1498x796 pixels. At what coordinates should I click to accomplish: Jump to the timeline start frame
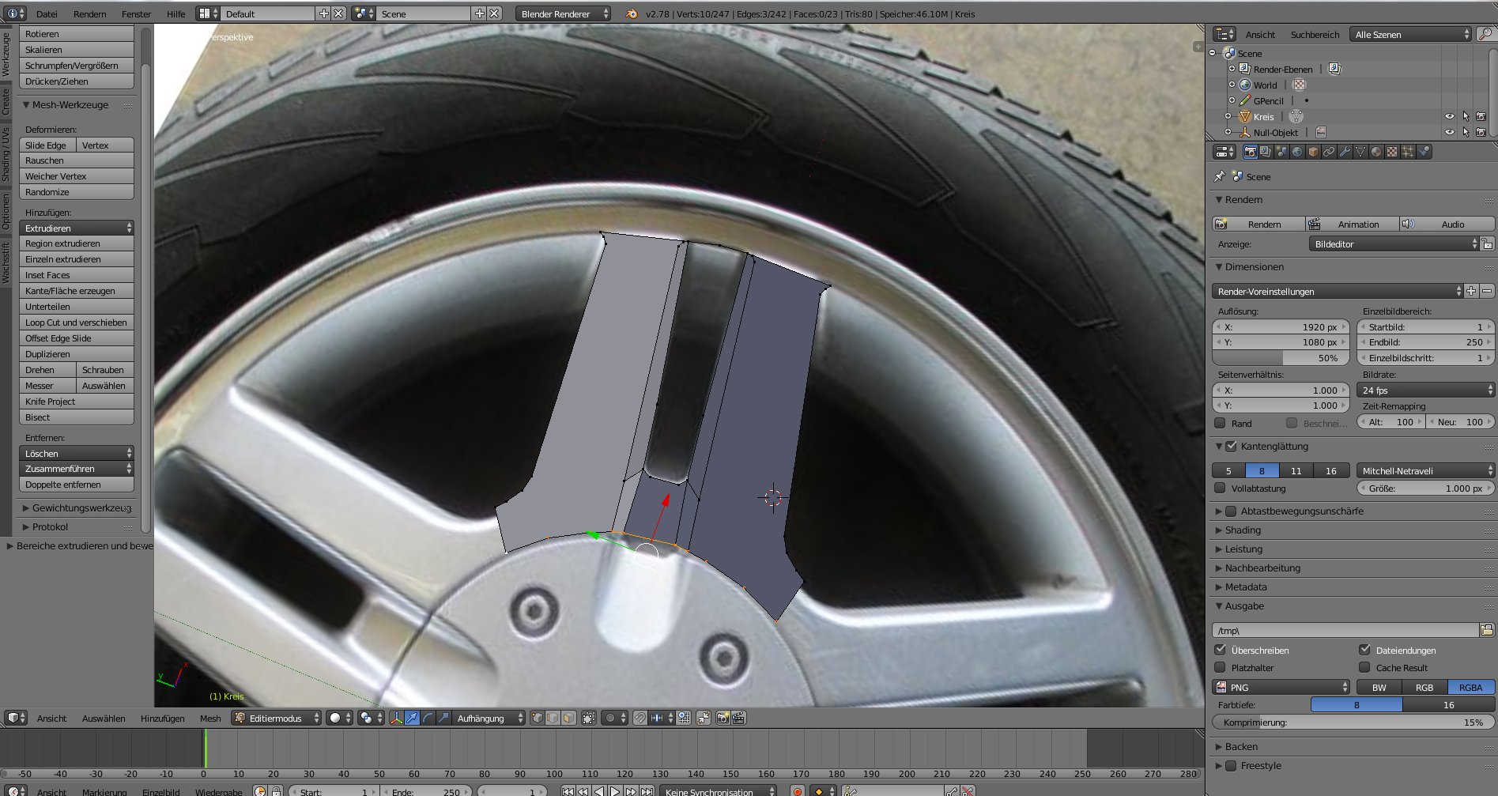pos(568,791)
